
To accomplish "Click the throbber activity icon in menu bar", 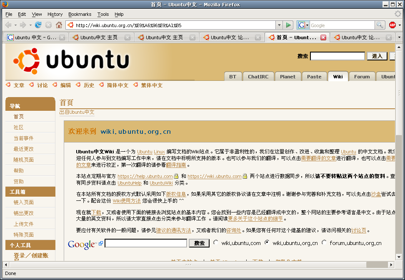I will [x=398, y=14].
